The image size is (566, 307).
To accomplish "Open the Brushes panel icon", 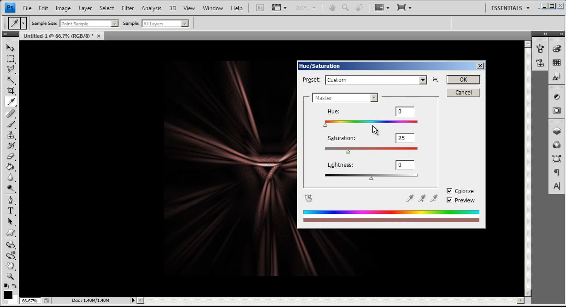I will [x=540, y=49].
